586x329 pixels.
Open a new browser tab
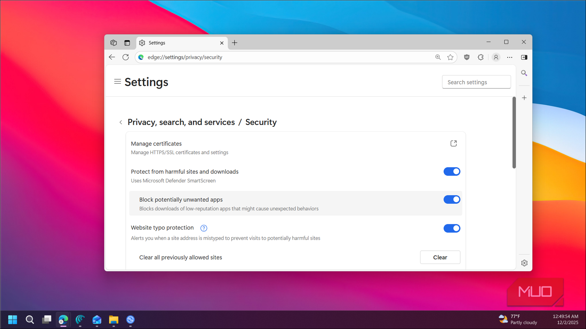(234, 42)
